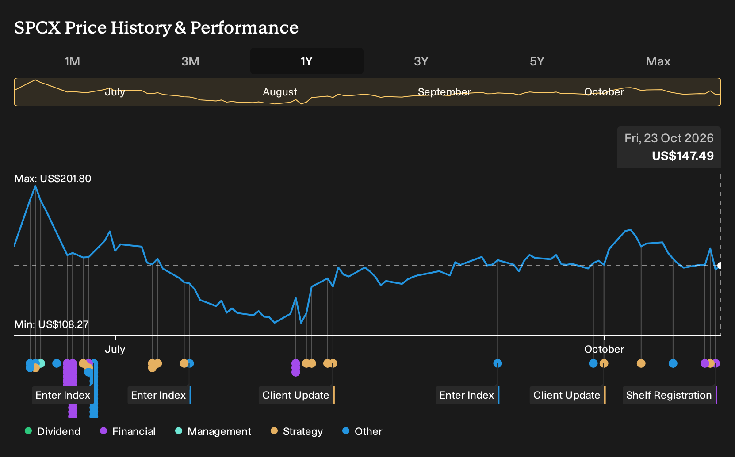Click the Min: US$108.27 label

coord(51,324)
